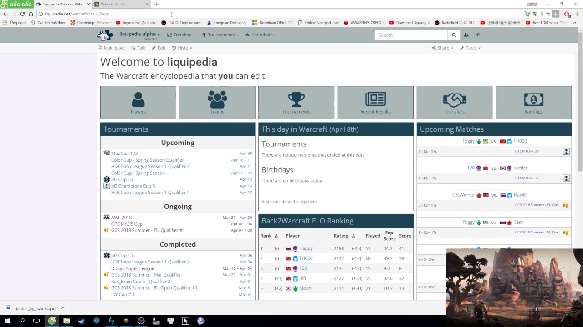Open Online Notepad bookmark

click(x=318, y=23)
